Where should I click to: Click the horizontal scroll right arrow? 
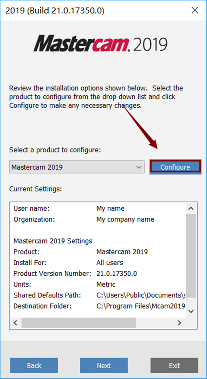click(x=179, y=322)
